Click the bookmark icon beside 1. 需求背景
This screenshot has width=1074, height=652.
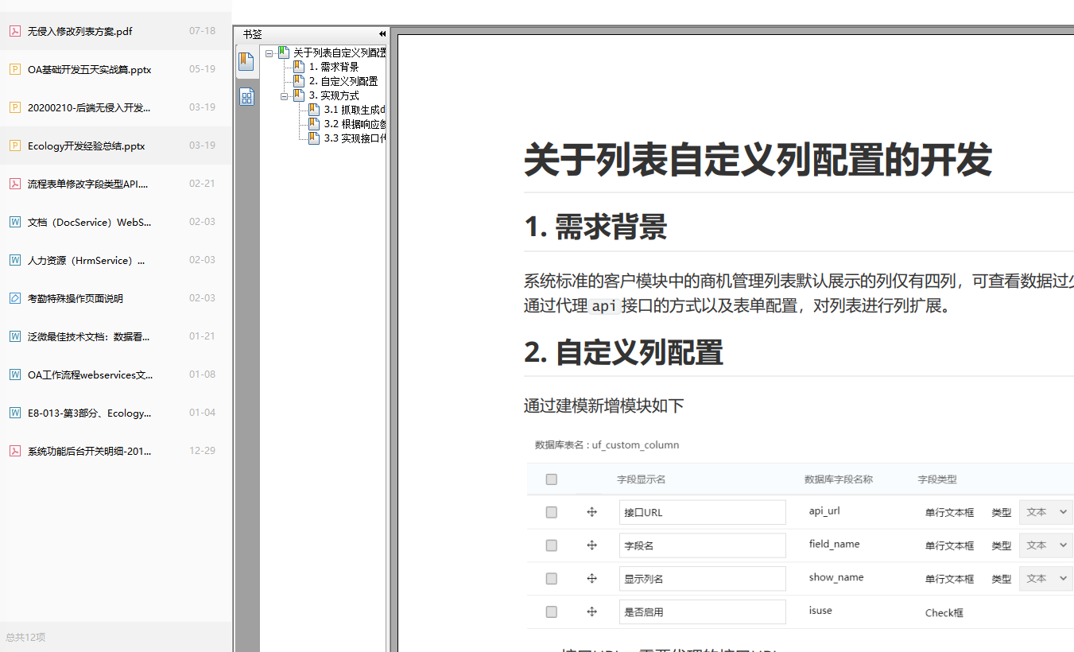[300, 66]
